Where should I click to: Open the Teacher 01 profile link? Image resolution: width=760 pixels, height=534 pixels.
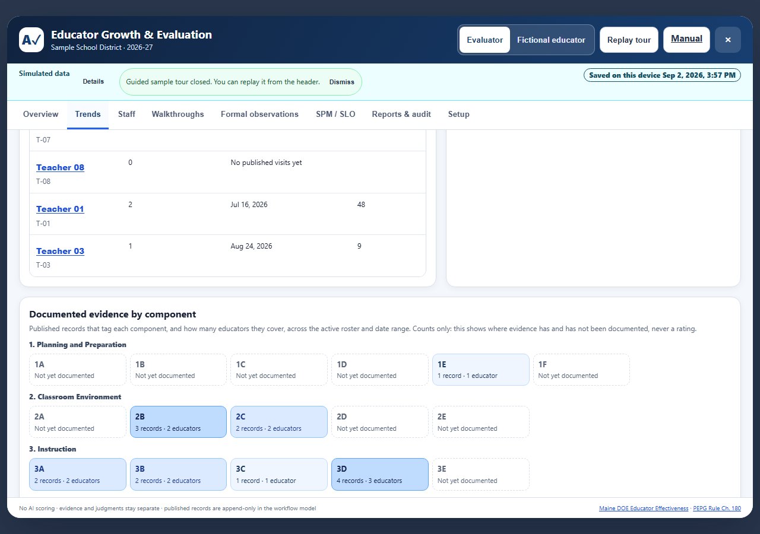[x=60, y=209]
